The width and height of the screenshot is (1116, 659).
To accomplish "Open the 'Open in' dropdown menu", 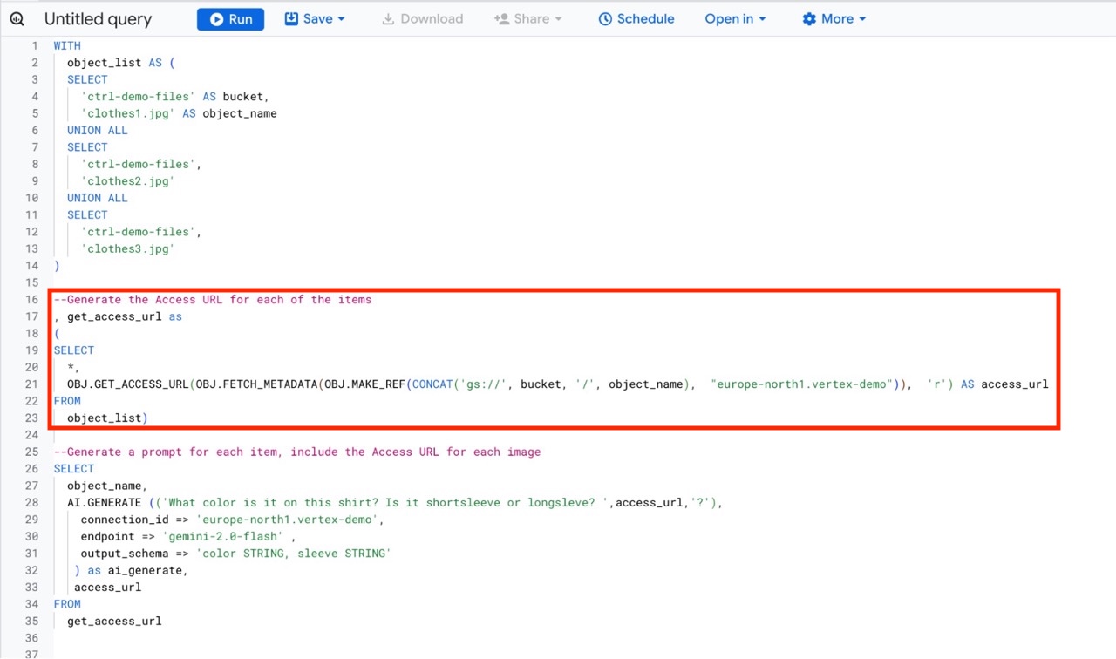I will click(735, 19).
